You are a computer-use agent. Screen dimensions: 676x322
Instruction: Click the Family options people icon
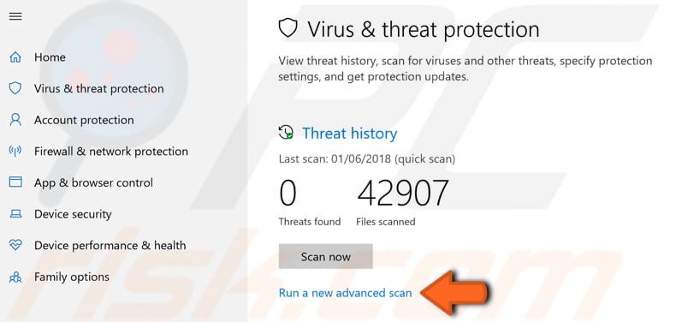pyautogui.click(x=15, y=277)
